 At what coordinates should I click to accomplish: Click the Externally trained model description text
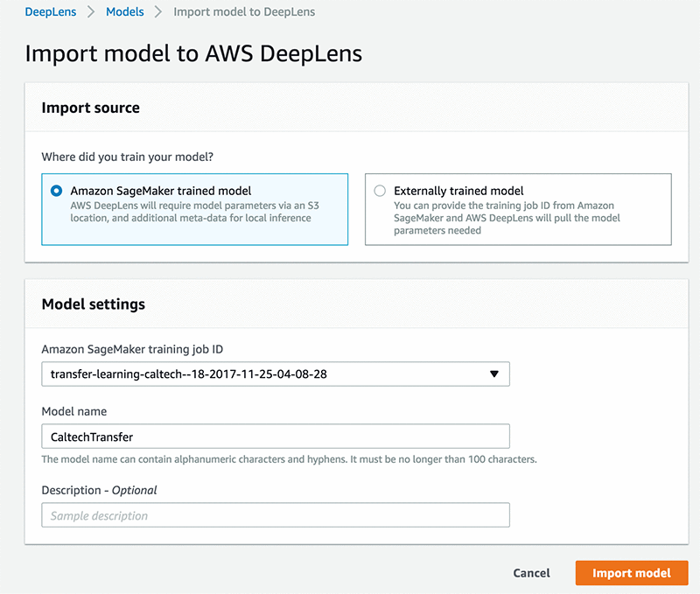pos(504,218)
